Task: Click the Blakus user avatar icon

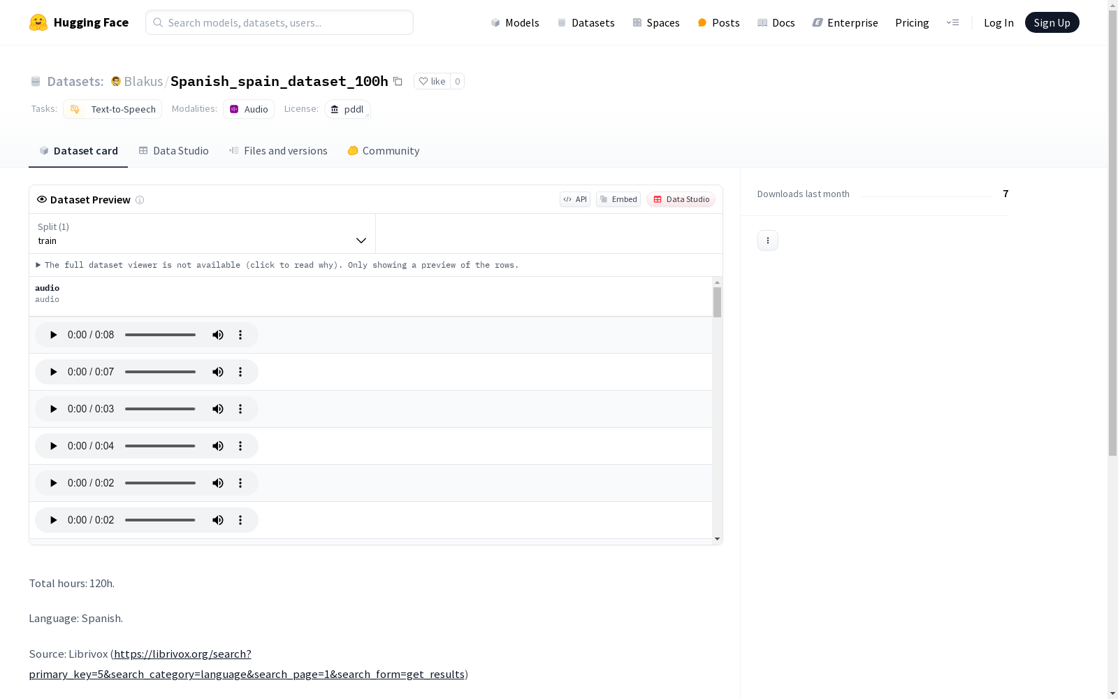Action: (x=116, y=81)
